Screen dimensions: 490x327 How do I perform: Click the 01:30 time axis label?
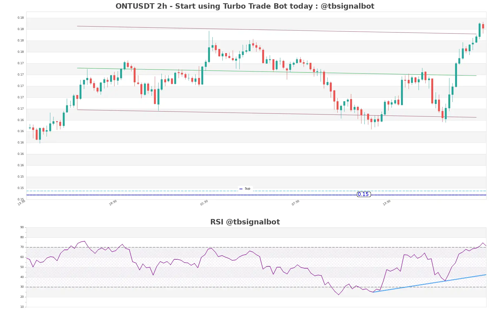click(204, 203)
